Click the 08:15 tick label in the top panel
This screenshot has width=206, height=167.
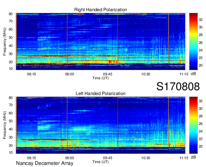(32, 74)
